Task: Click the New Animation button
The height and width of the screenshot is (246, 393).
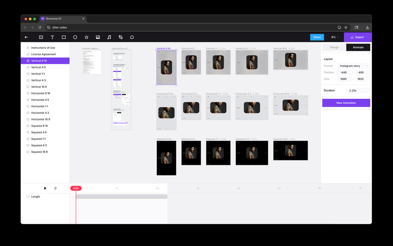Action: pos(346,103)
